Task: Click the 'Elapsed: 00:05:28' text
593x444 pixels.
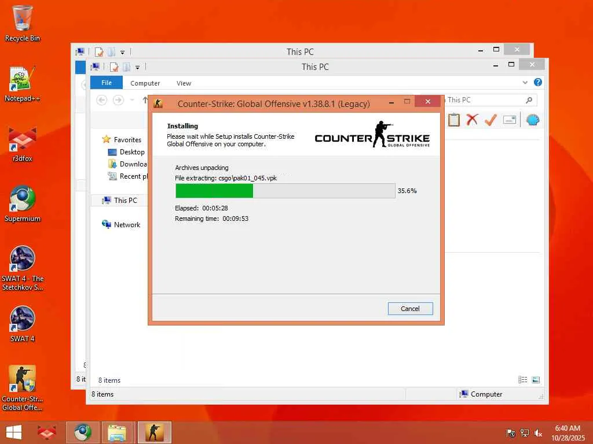Action: tap(201, 208)
